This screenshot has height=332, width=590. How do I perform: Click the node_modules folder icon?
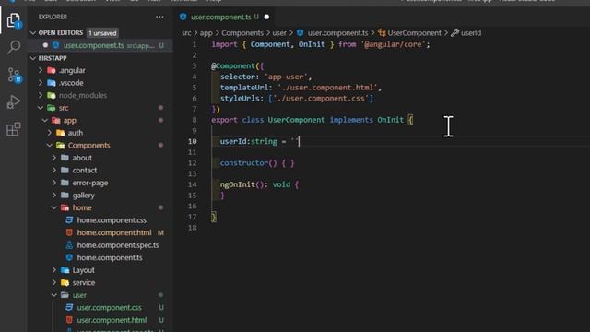click(52, 95)
